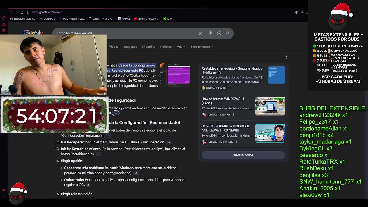Go back with the browser back arrow
This screenshot has width=368, height=207.
[11, 12]
